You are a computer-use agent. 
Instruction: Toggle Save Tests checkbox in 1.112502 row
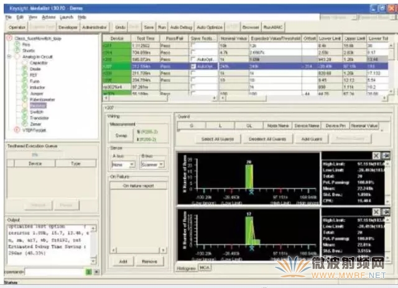coord(193,45)
